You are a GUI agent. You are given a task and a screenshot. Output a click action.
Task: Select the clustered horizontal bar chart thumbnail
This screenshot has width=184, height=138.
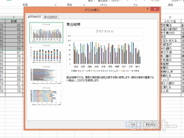(46, 75)
